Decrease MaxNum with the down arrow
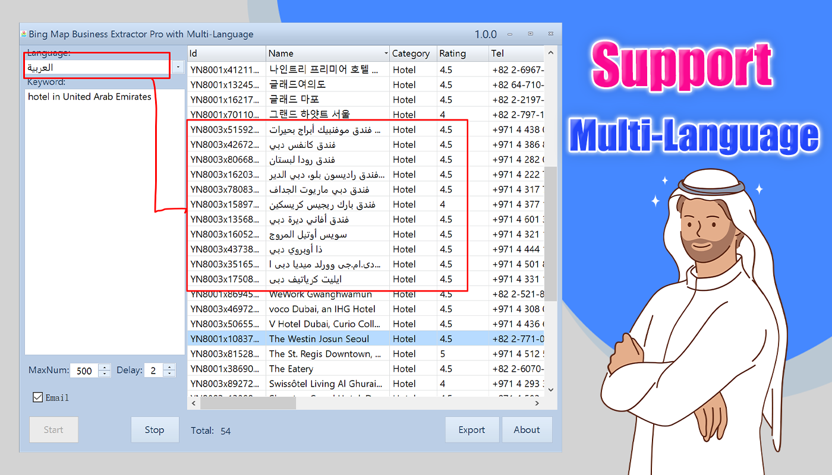The image size is (832, 475). (x=105, y=374)
